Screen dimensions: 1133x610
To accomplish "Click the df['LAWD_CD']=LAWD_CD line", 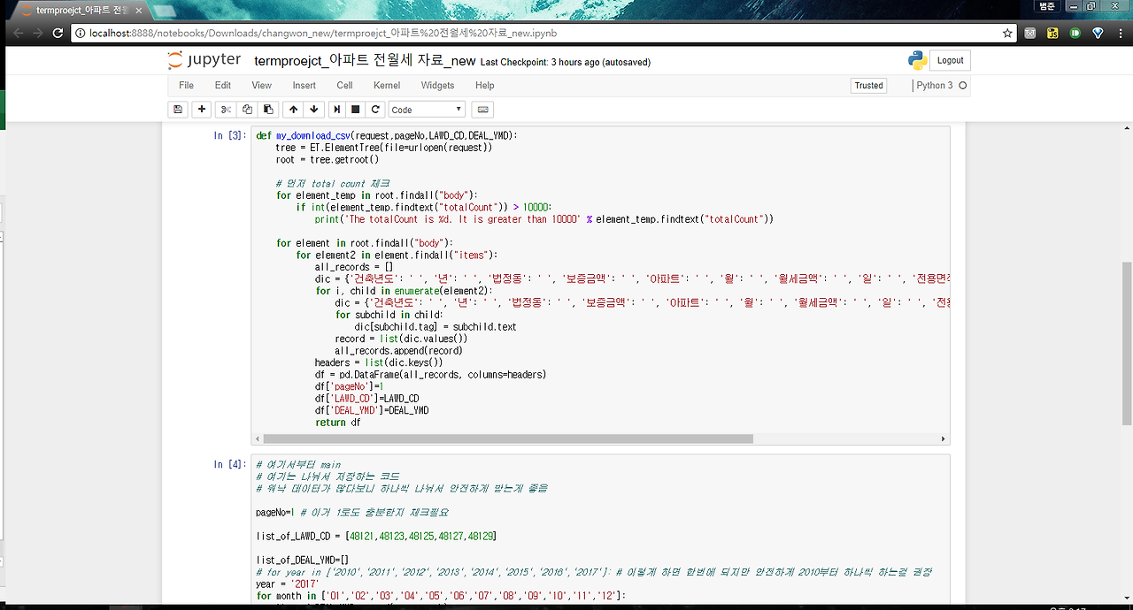I will click(x=366, y=399).
